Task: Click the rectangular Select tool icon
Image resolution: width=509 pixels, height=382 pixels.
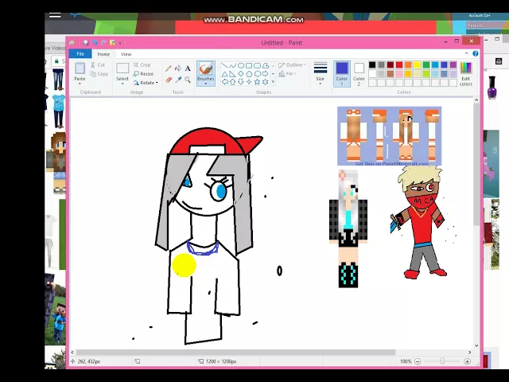Action: click(122, 69)
